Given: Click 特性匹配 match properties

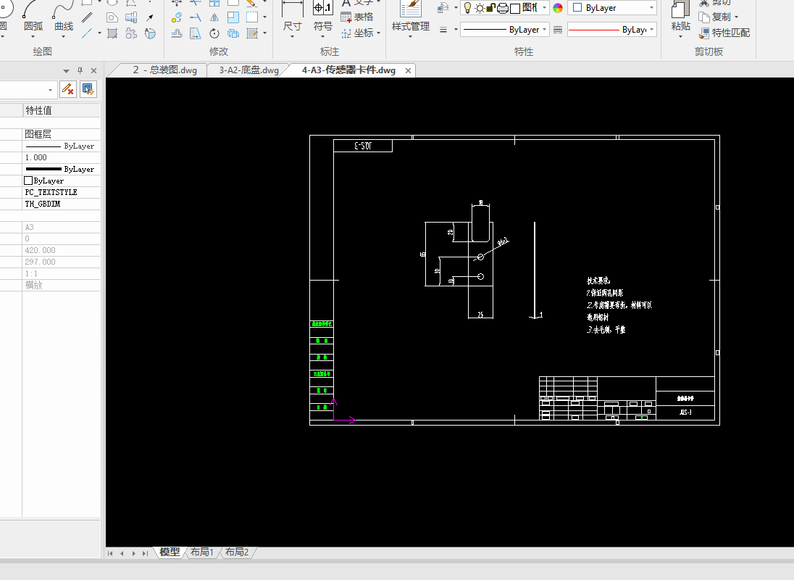Looking at the screenshot, I should (724, 33).
